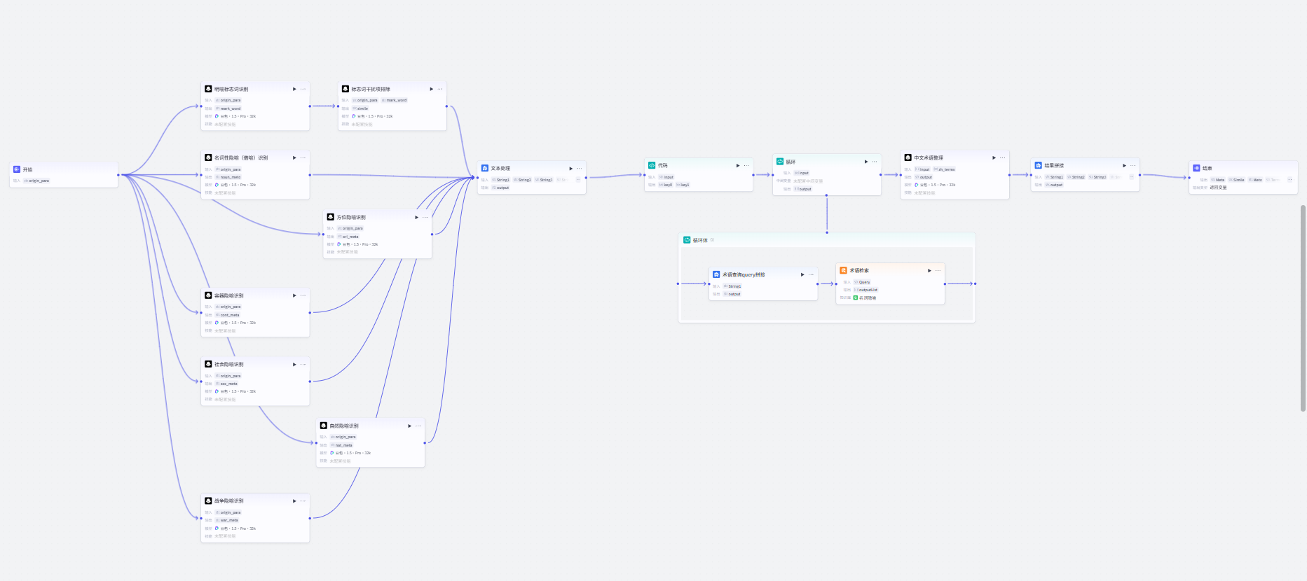Open more options for 自然隐喻识别 node
The height and width of the screenshot is (581, 1307).
(x=418, y=426)
